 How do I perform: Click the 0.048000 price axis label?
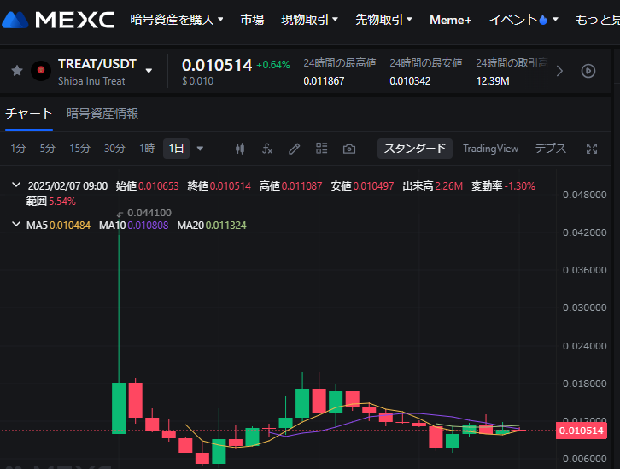pyautogui.click(x=584, y=195)
